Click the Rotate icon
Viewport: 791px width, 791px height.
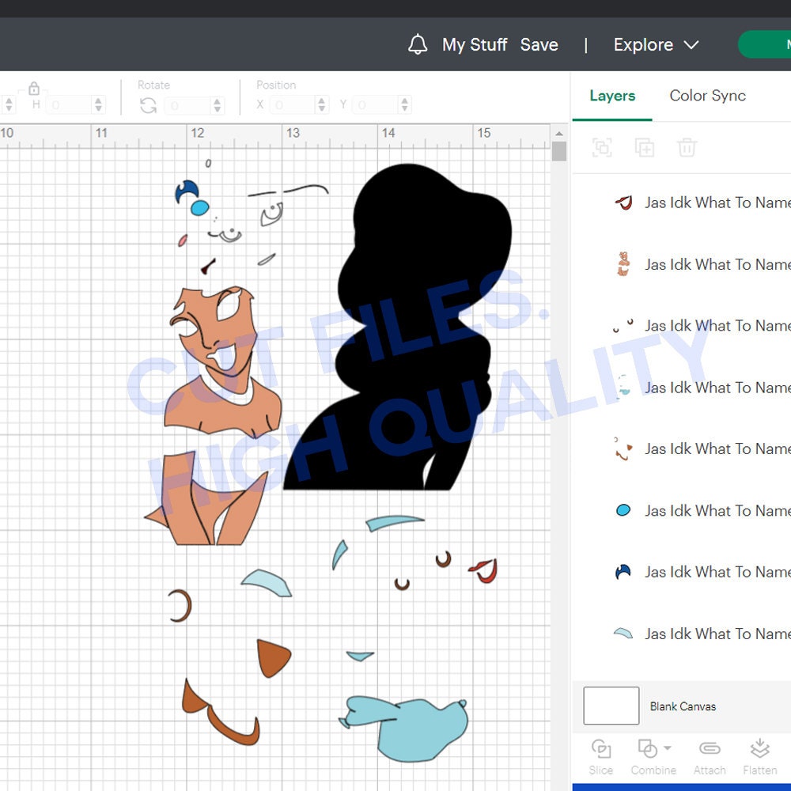tap(149, 105)
